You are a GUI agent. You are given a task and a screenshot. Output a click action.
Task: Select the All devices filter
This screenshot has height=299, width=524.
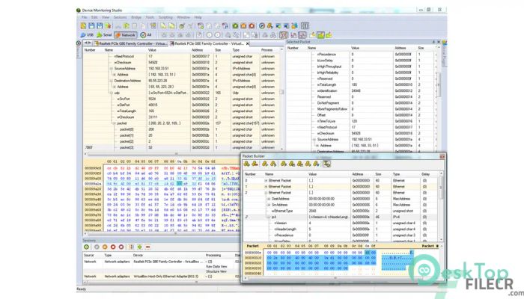click(x=146, y=35)
